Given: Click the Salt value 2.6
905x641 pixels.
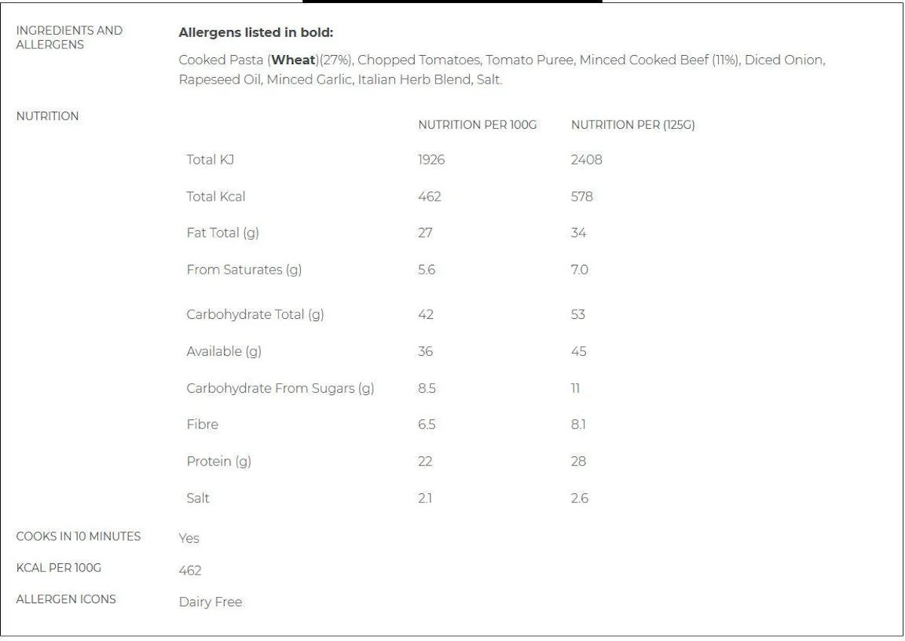Looking at the screenshot, I should 579,498.
